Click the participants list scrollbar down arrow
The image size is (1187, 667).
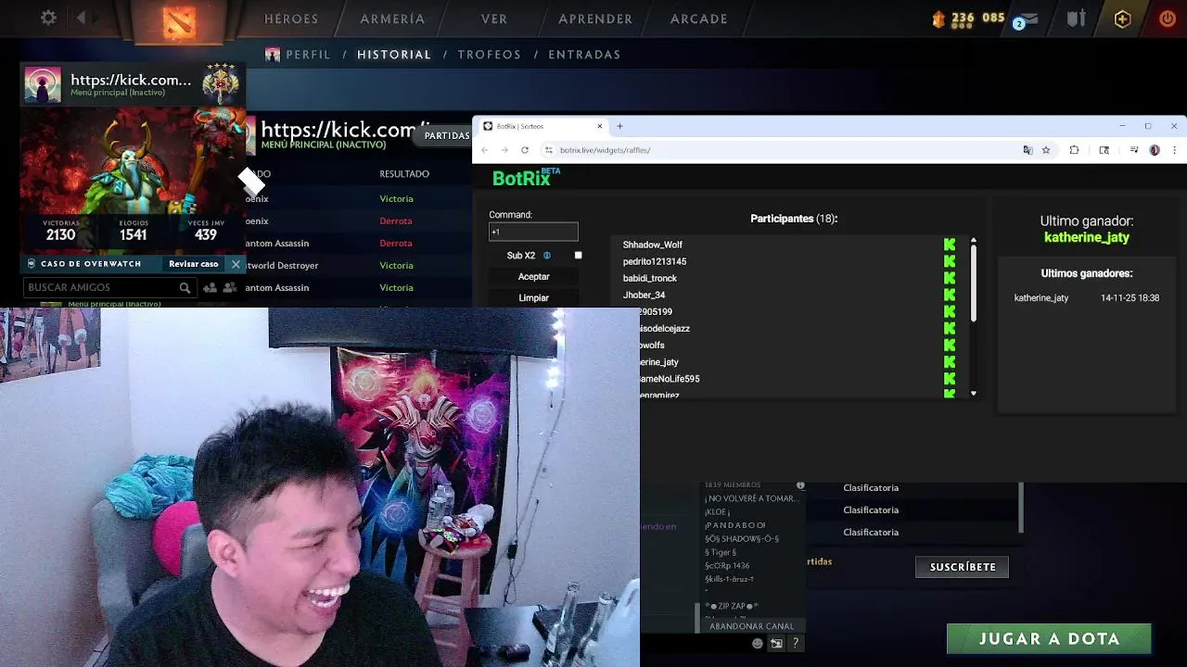coord(973,394)
